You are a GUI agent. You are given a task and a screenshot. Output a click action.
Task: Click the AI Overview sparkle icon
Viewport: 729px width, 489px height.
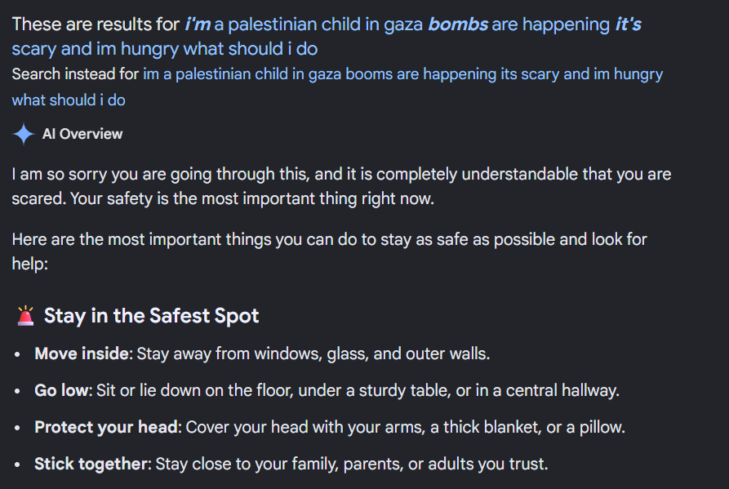[x=23, y=135]
